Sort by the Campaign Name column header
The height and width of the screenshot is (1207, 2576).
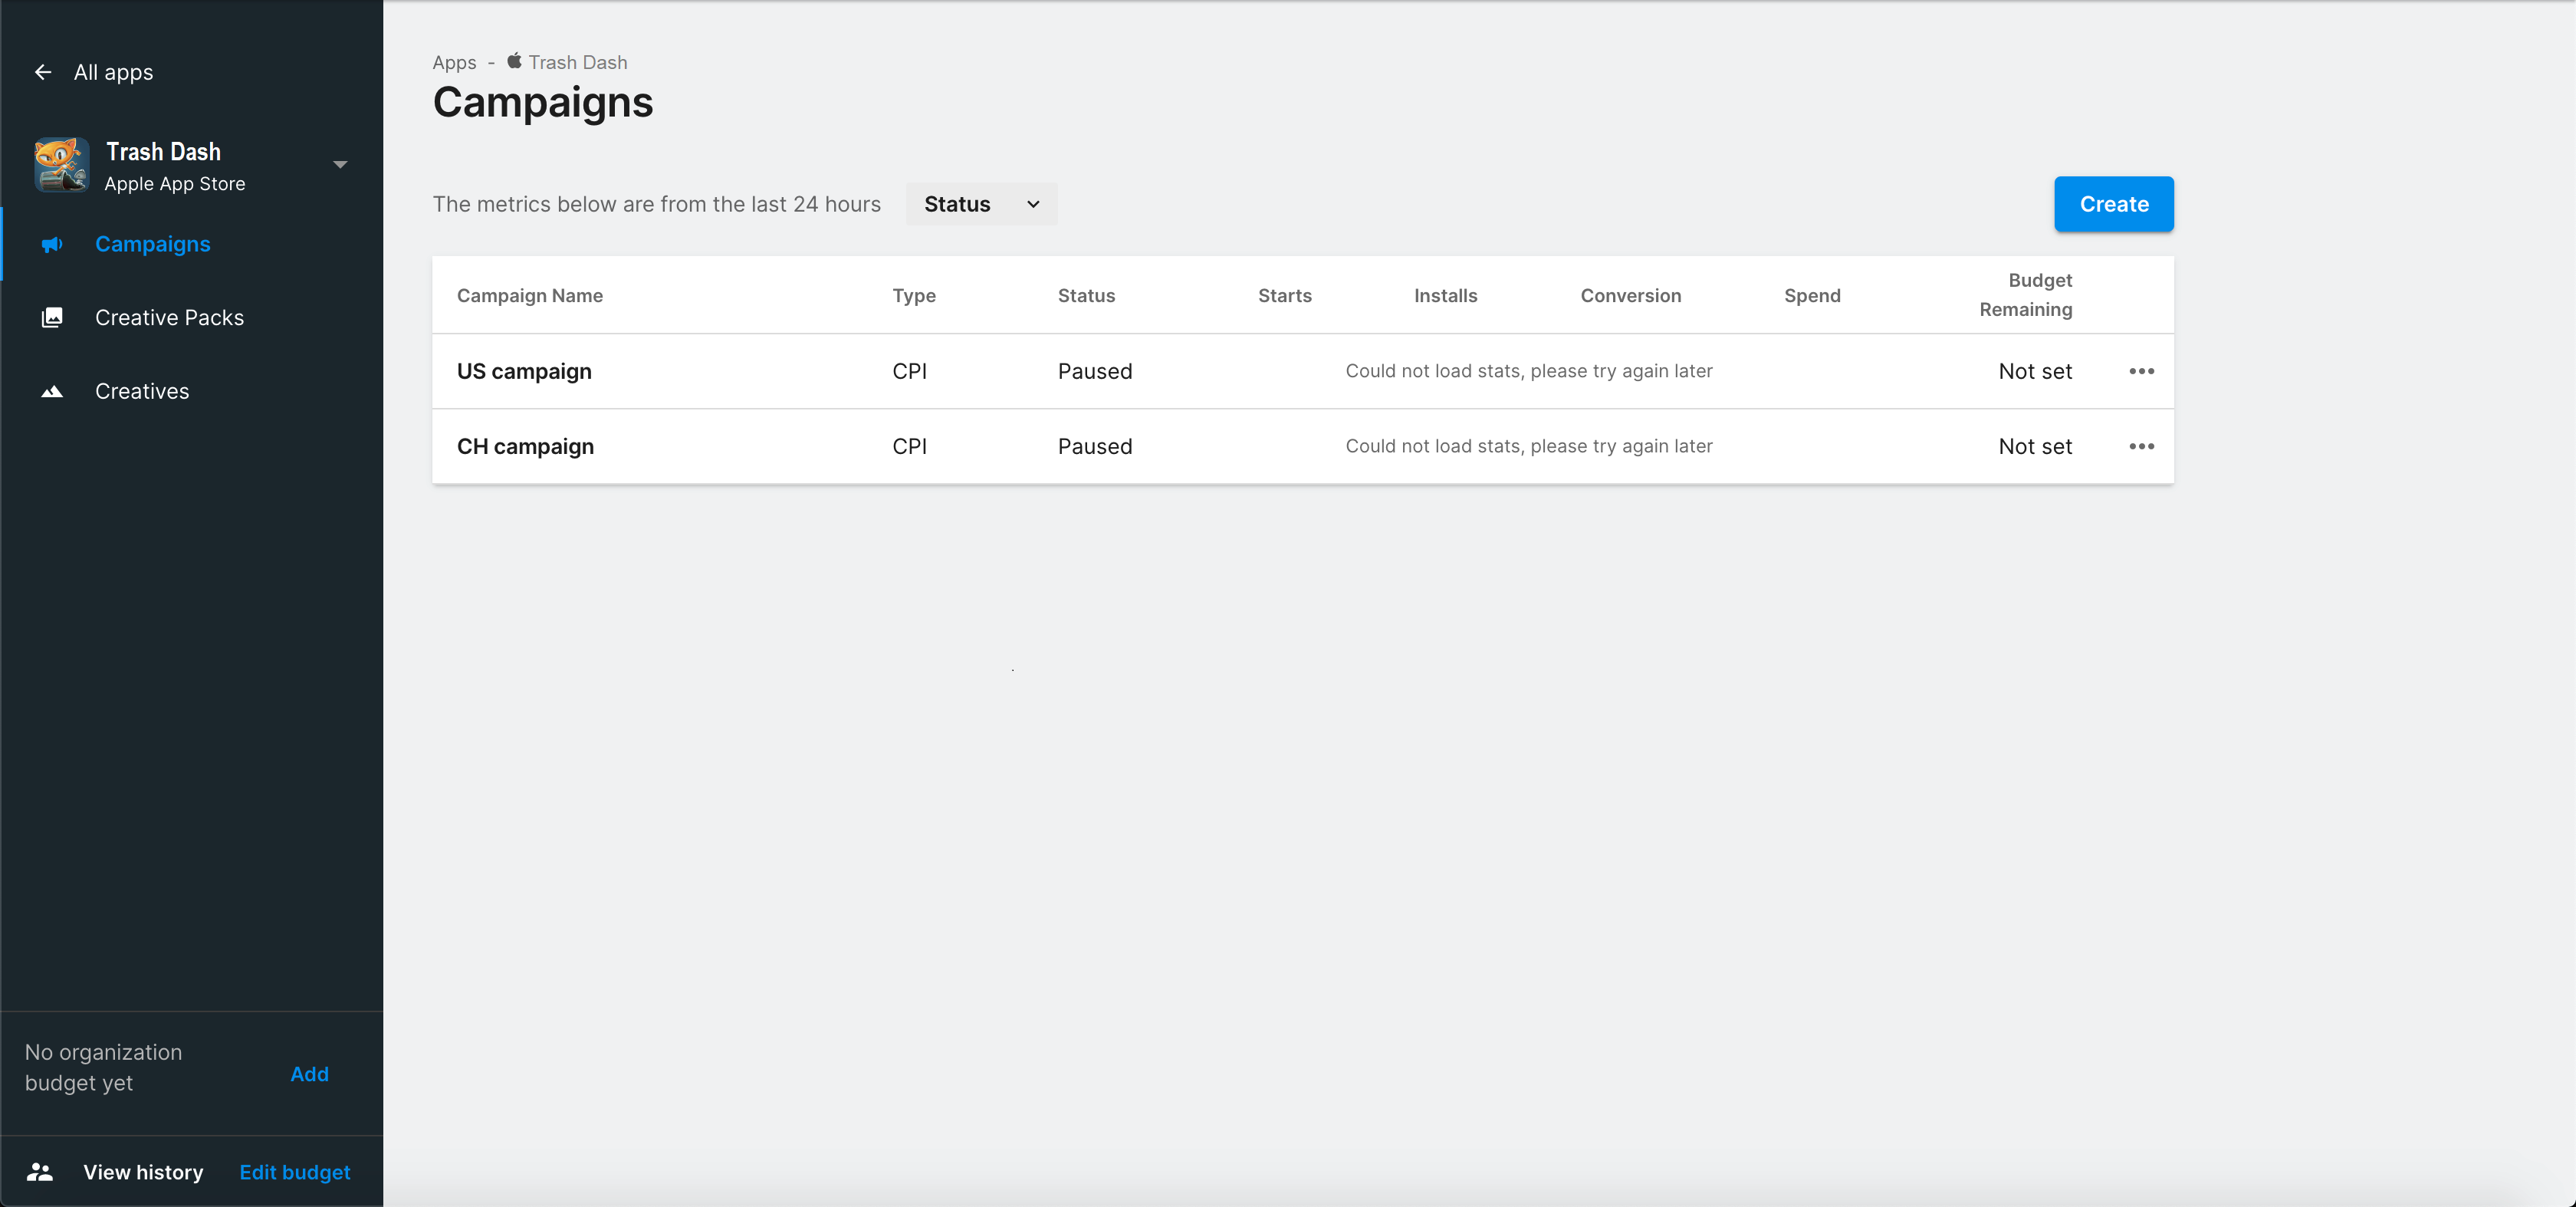(530, 295)
